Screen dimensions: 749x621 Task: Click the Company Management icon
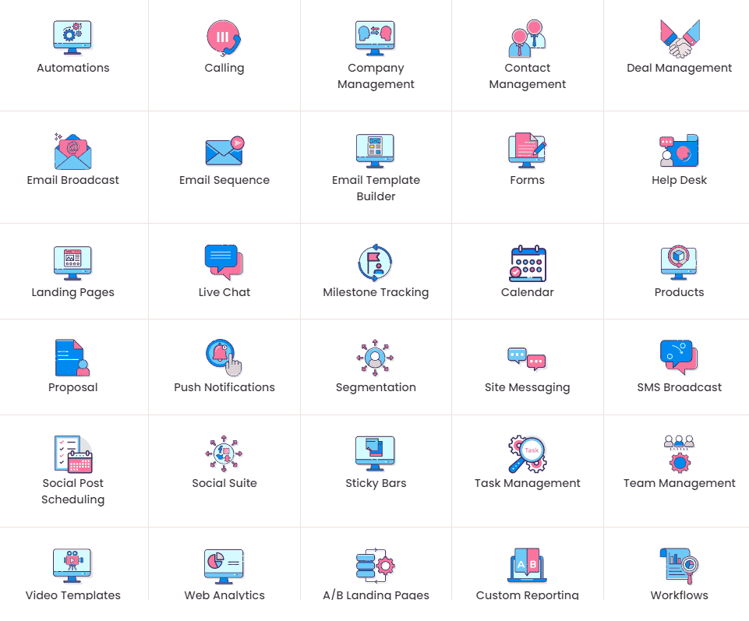[376, 37]
